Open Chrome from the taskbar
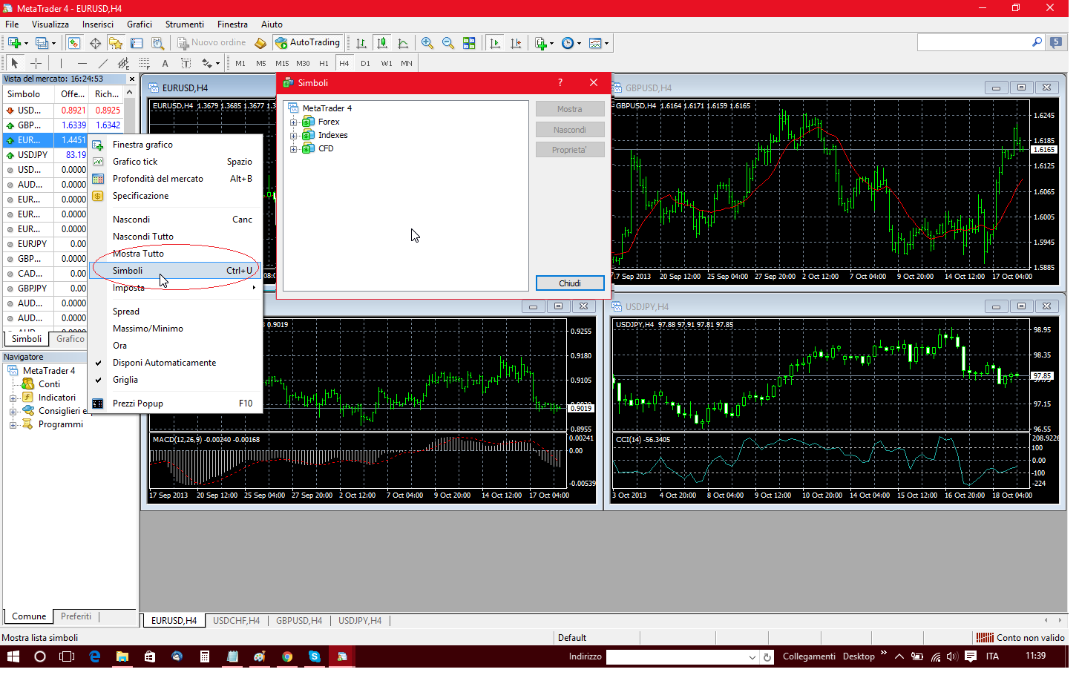 click(x=287, y=656)
